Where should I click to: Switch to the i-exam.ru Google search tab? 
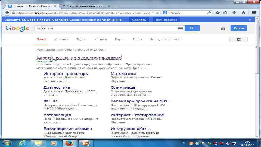[x=32, y=6]
